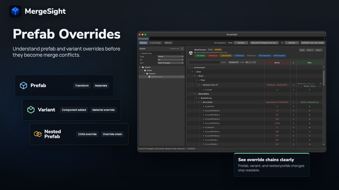Click the blue arrow icon beside BoxCollider
The width and height of the screenshot is (339, 190).
[201, 102]
